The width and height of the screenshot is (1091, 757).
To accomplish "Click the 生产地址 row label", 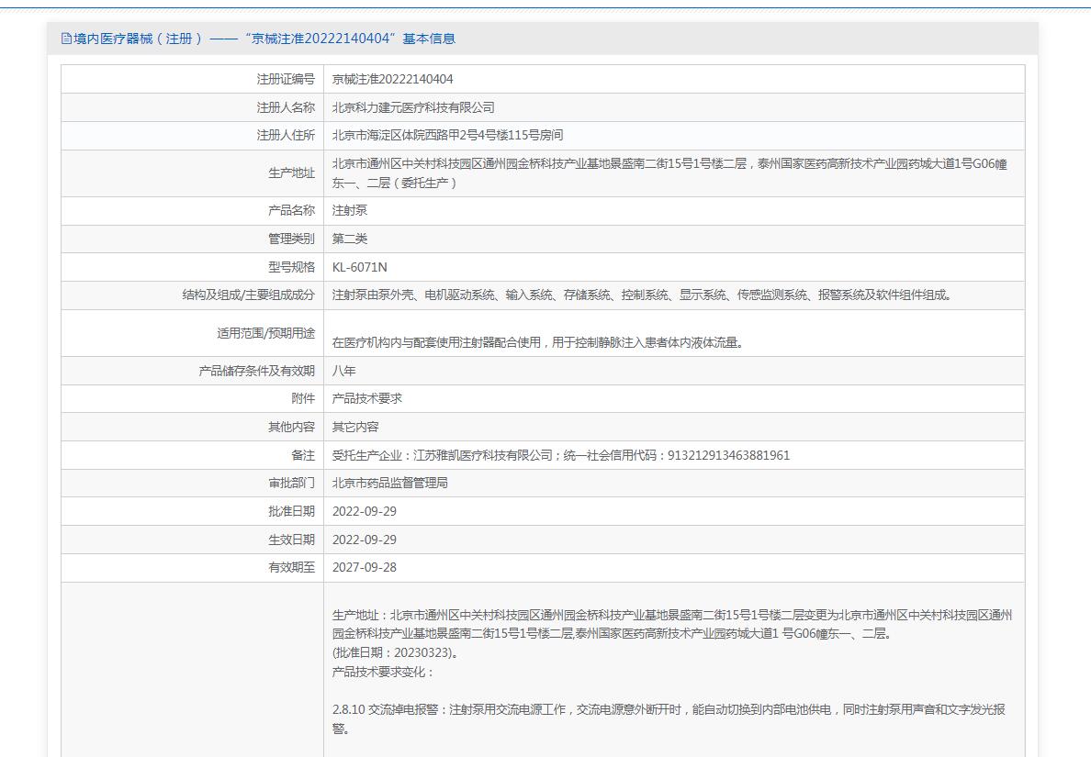I will 291,173.
